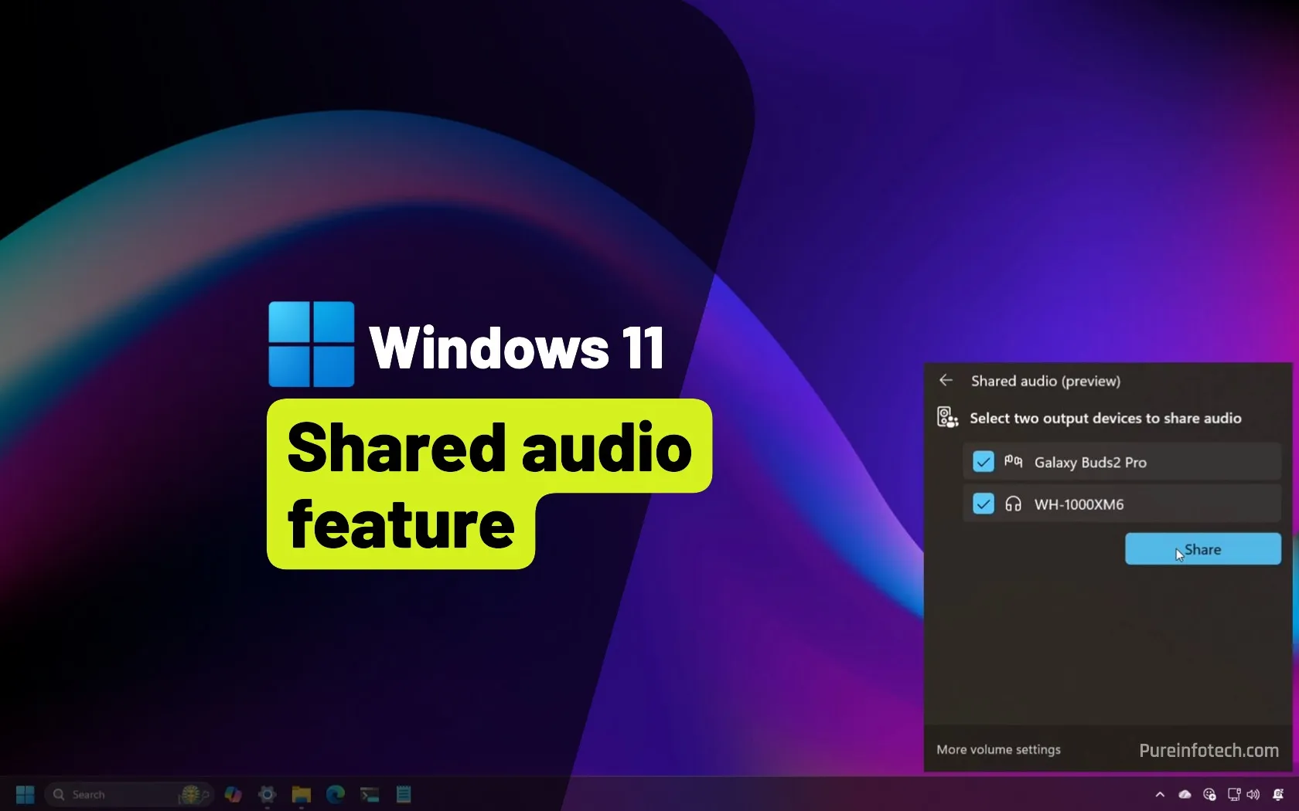Click the back arrow in Shared audio panel
The width and height of the screenshot is (1299, 811).
click(945, 380)
